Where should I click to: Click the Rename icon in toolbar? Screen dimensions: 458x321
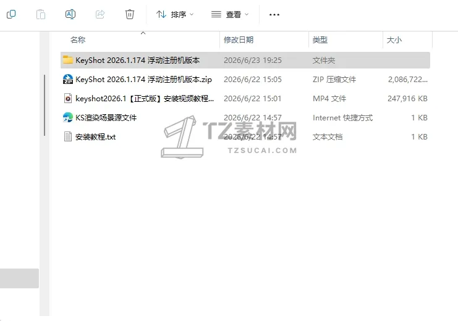pos(70,14)
